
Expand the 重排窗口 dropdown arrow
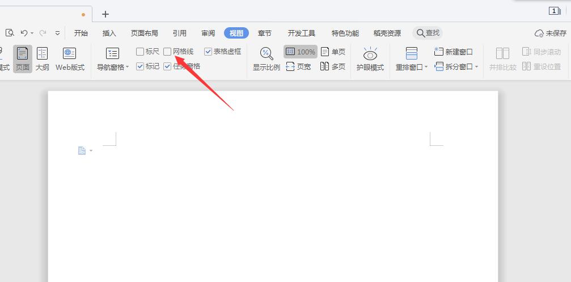(x=426, y=68)
